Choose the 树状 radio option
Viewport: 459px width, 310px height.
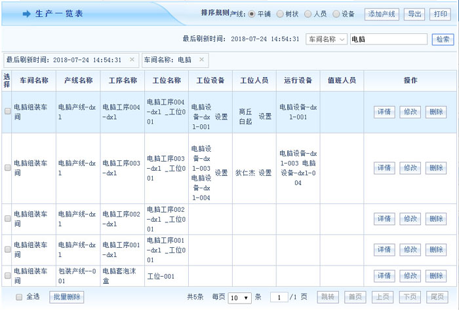(x=280, y=14)
